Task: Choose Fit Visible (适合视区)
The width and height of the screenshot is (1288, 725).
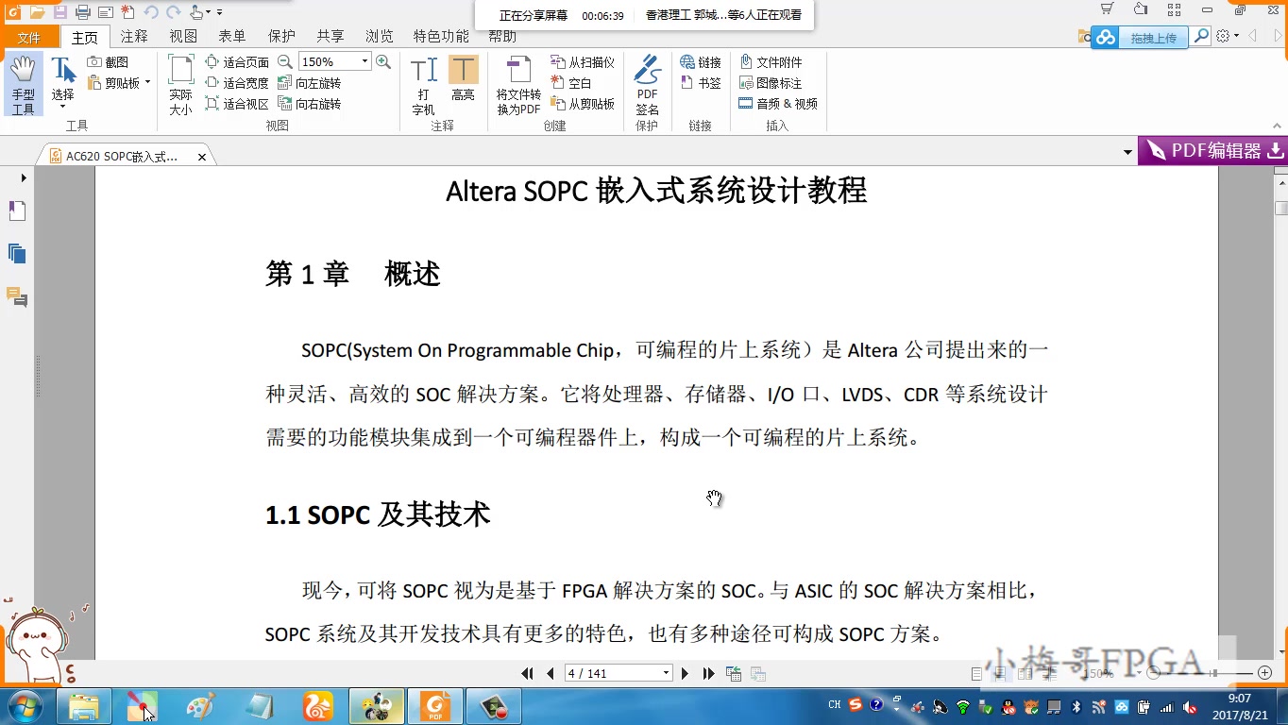Action: click(238, 104)
